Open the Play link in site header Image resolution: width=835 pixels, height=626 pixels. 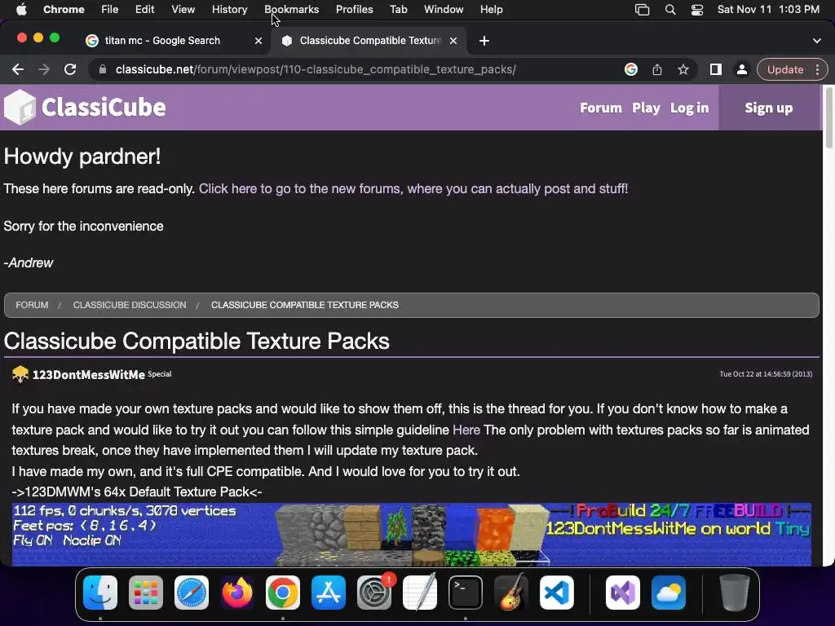point(646,108)
